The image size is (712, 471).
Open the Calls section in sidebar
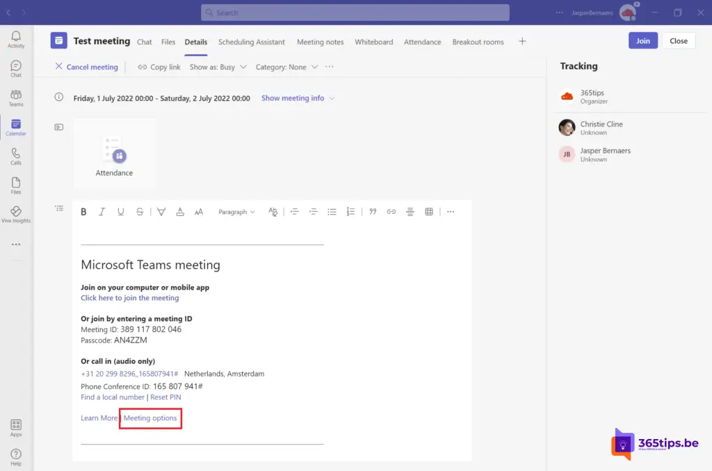coord(16,156)
